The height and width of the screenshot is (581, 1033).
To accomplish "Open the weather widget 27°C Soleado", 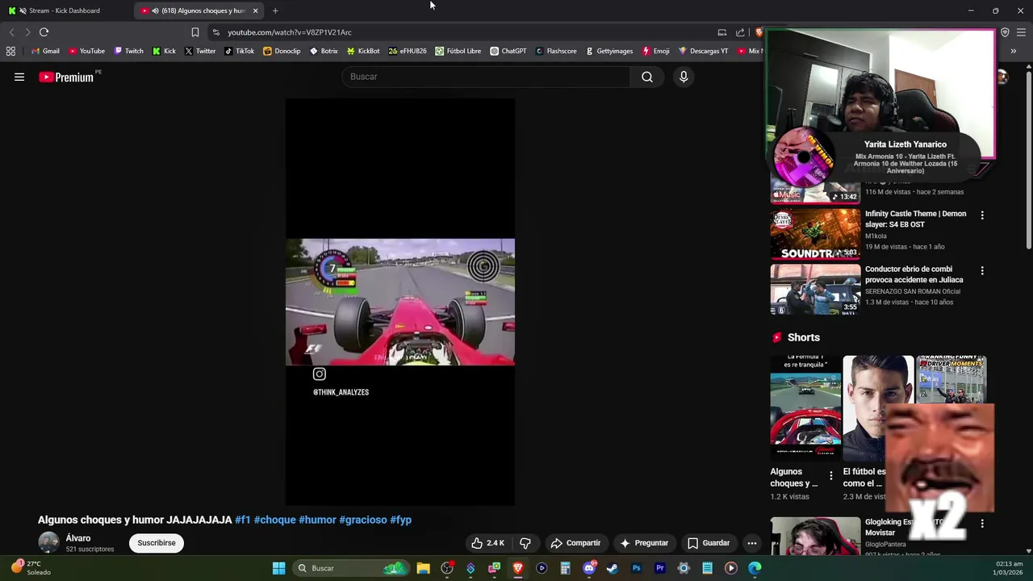I will tap(31, 568).
